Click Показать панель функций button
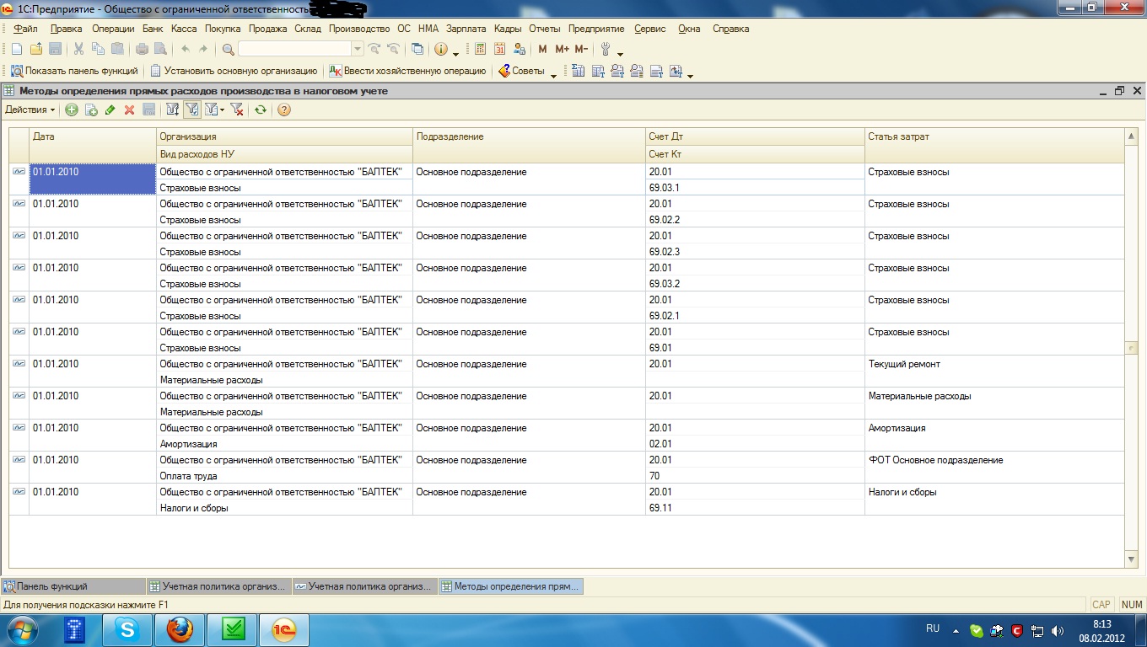This screenshot has width=1147, height=647. 74,72
